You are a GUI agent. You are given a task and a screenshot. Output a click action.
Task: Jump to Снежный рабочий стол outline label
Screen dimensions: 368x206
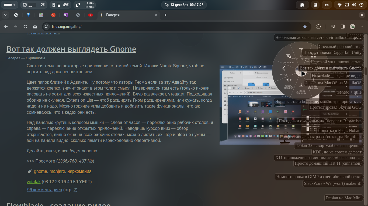click(340, 46)
